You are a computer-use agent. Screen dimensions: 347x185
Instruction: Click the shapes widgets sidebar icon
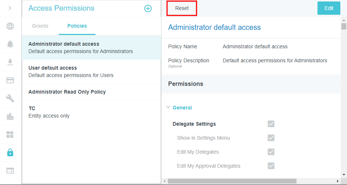[x=10, y=134]
